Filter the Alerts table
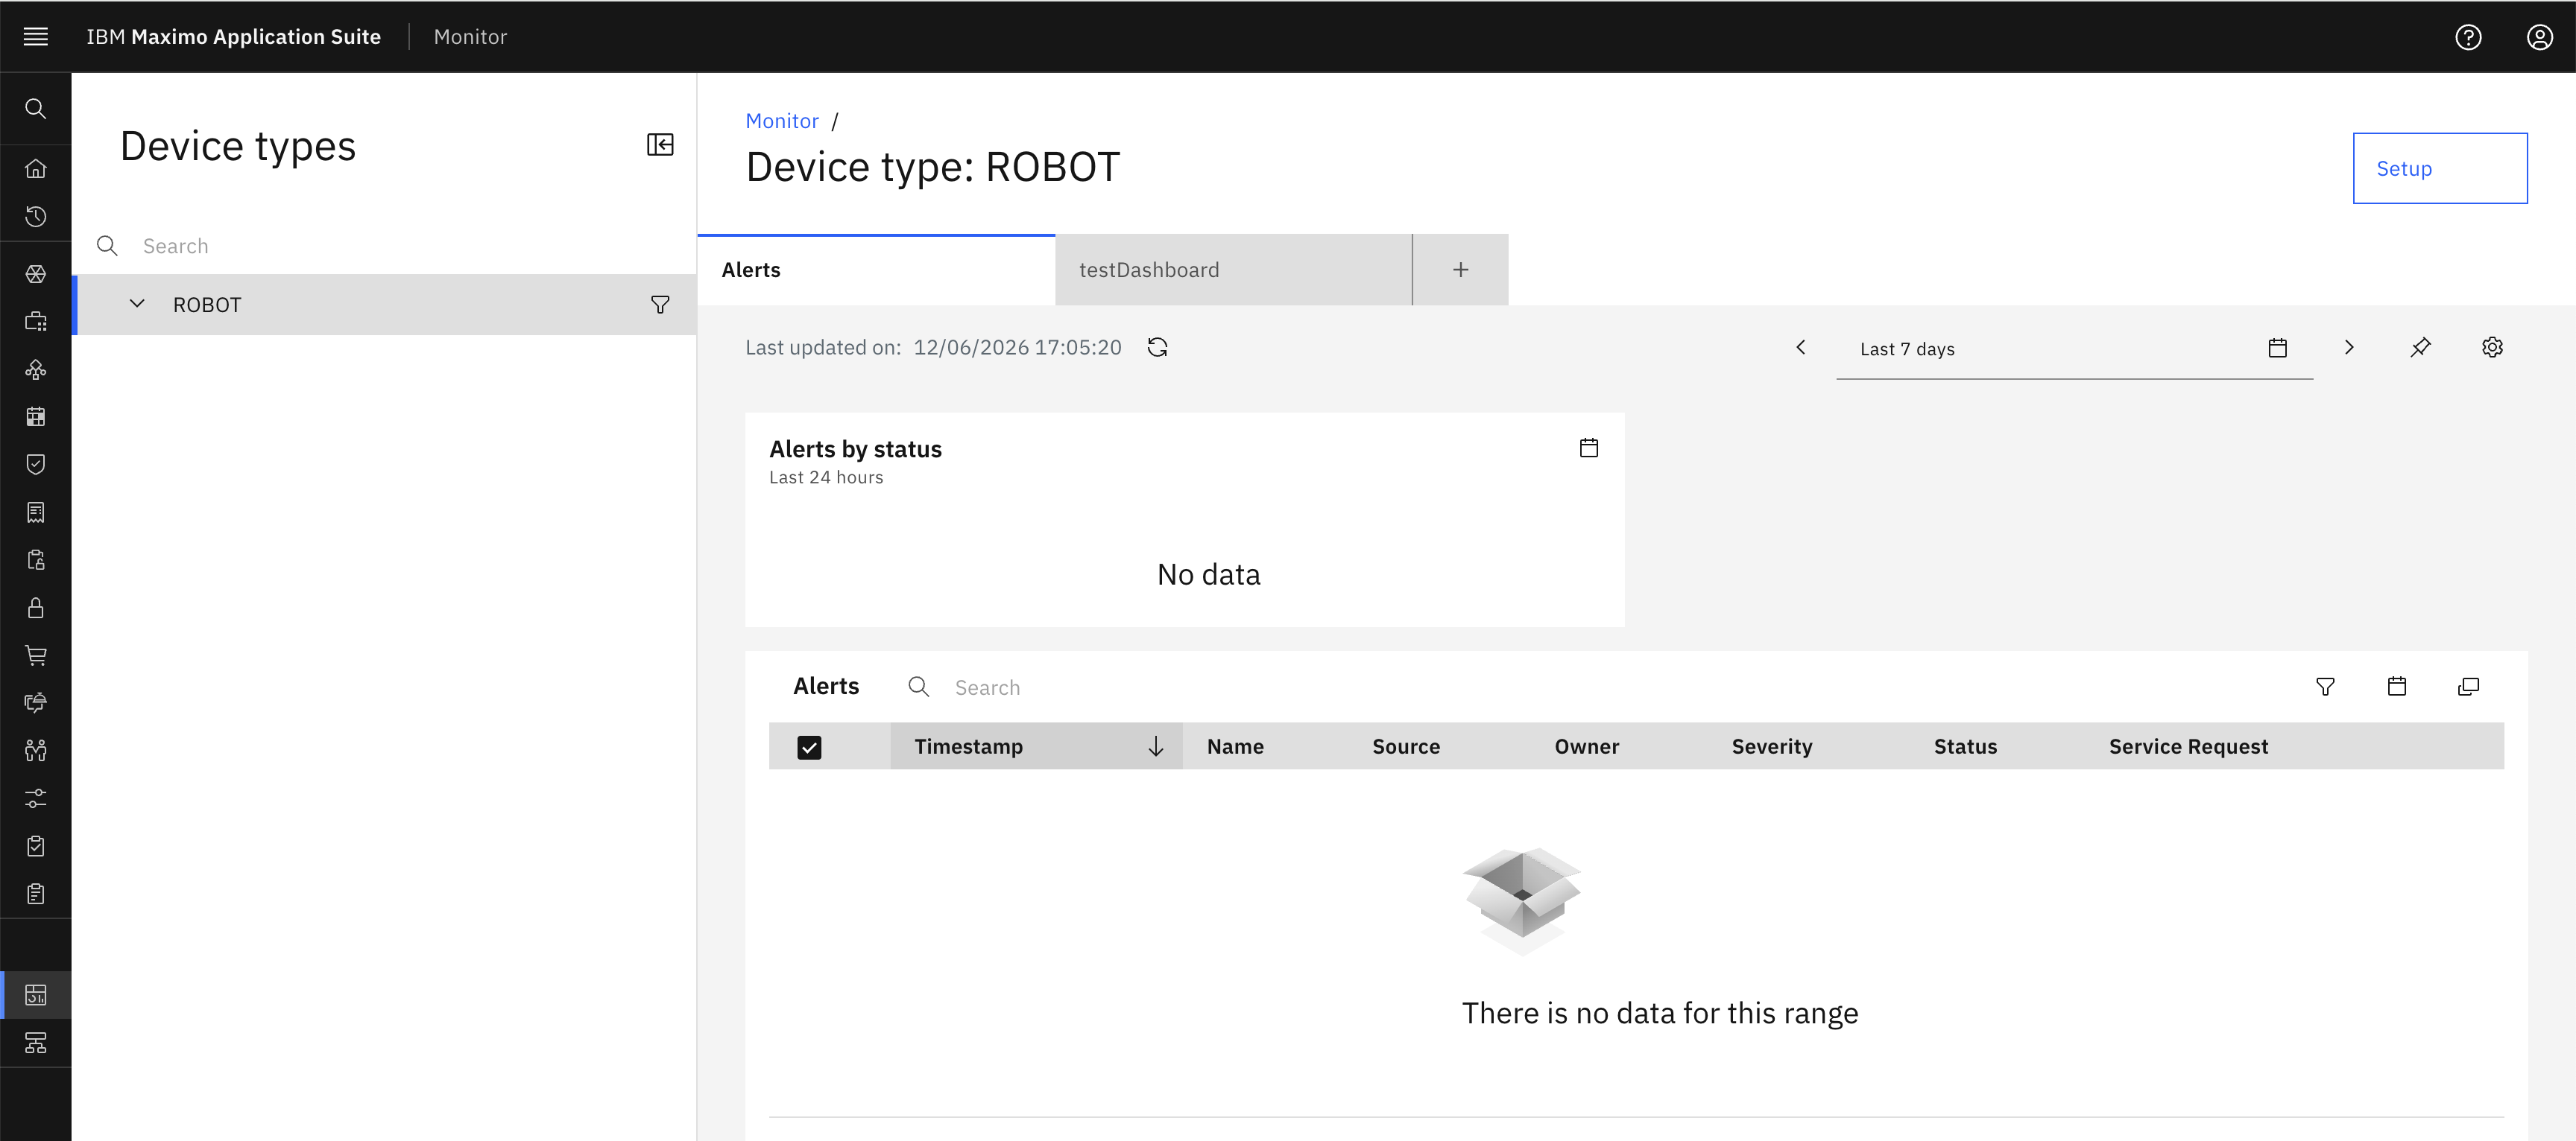This screenshot has height=1141, width=2576. pyautogui.click(x=2325, y=687)
